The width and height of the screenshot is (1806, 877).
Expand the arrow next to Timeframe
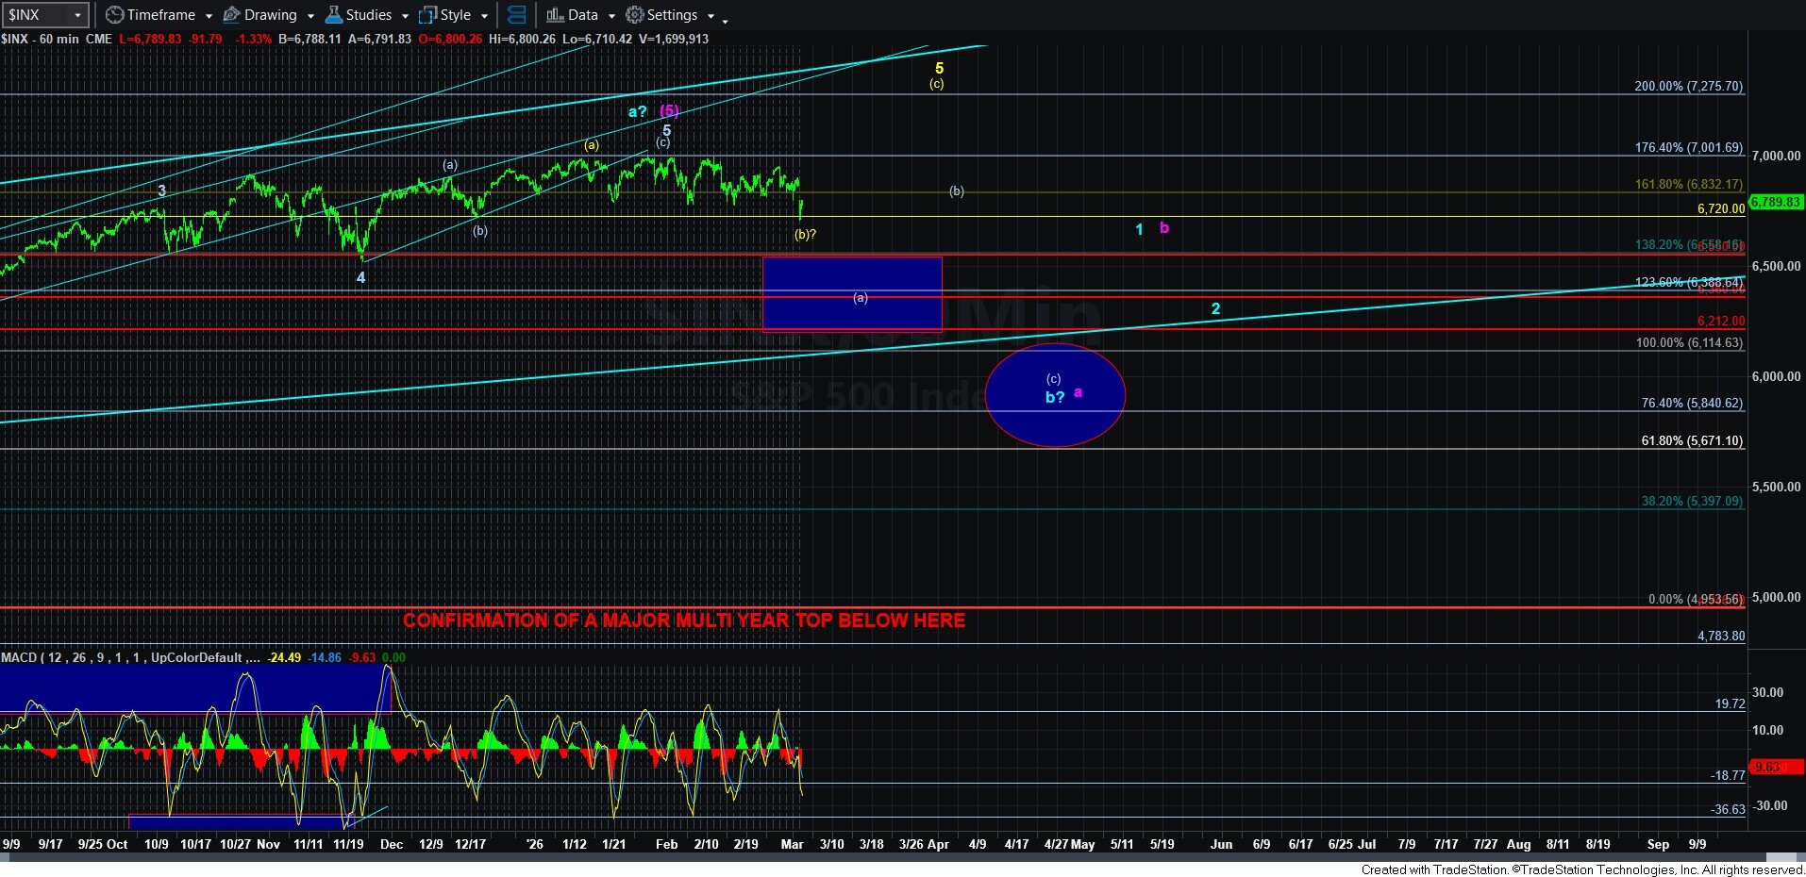[209, 16]
